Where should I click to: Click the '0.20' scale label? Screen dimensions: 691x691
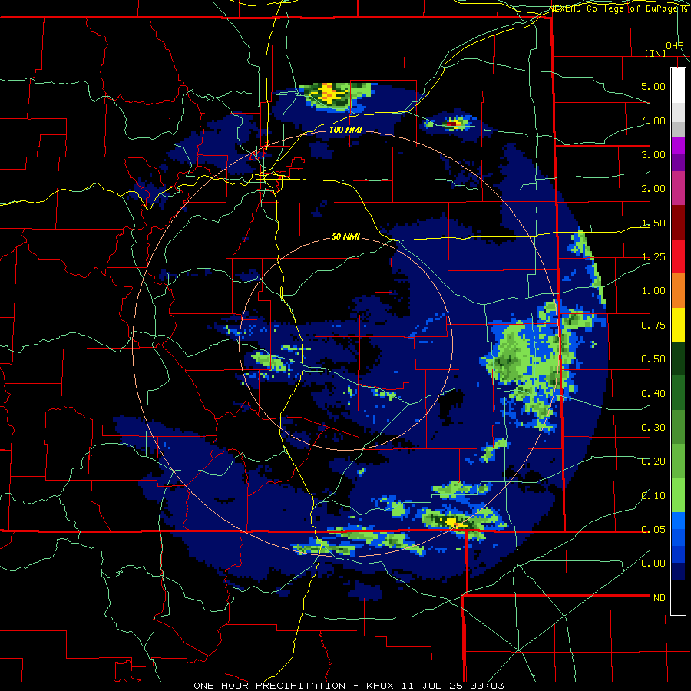653,461
